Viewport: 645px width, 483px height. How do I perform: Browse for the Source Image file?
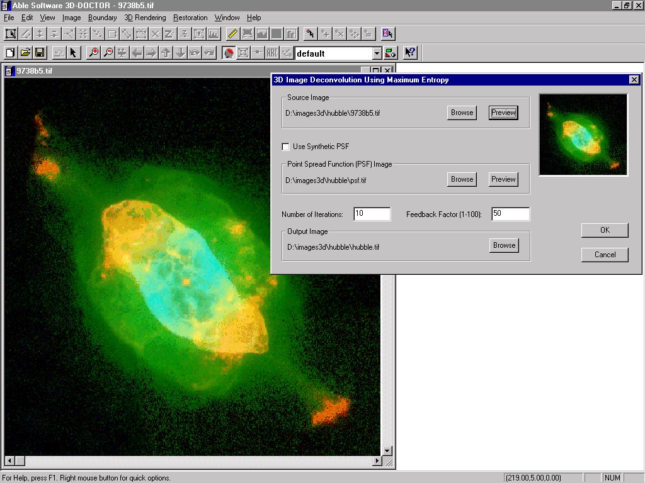click(x=462, y=113)
